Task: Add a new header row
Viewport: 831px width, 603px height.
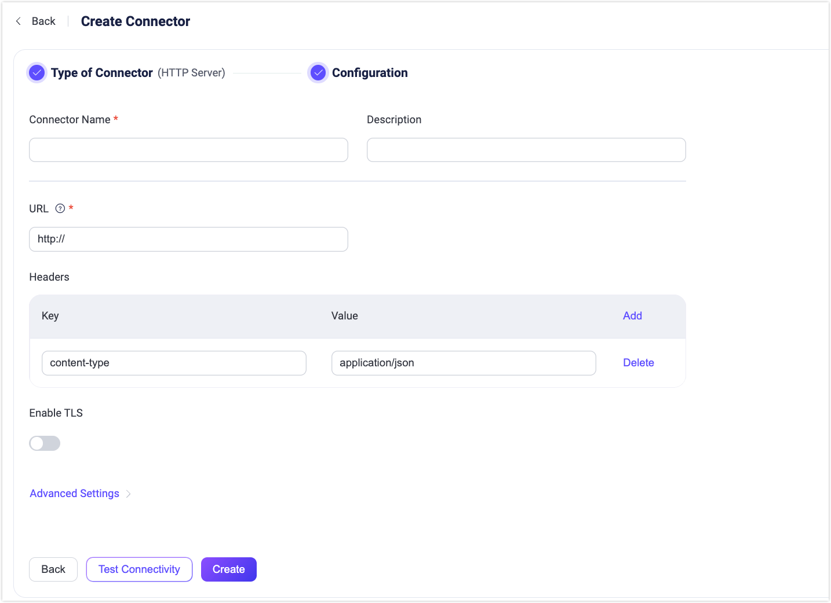Action: [x=632, y=315]
